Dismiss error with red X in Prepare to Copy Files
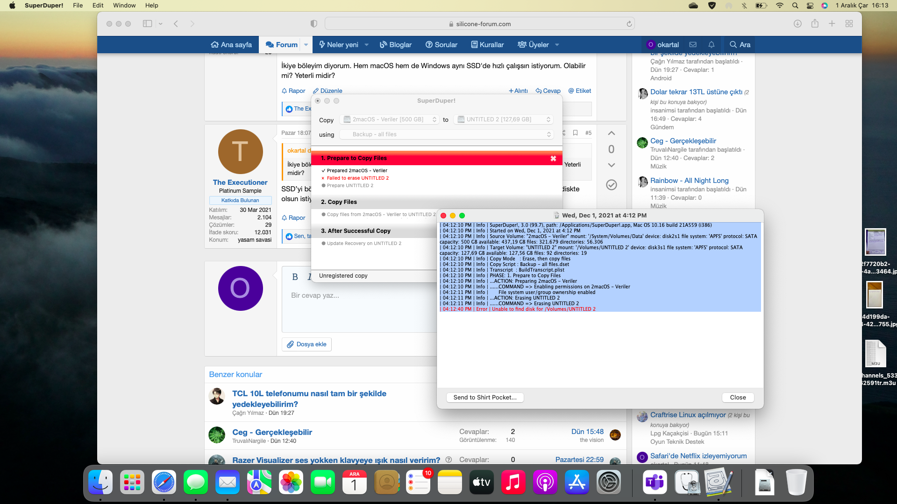Screen dimensions: 897x504 click(x=553, y=159)
